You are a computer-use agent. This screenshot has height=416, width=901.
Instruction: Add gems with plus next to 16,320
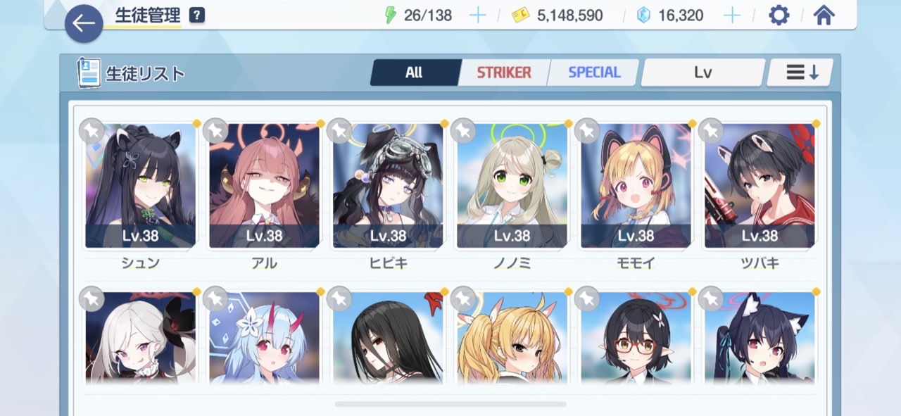coord(732,15)
